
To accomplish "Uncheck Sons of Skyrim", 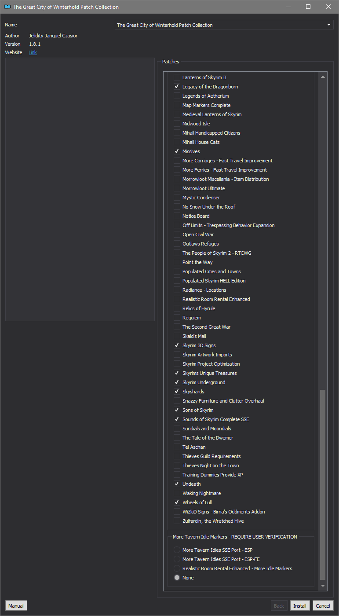I will [177, 410].
